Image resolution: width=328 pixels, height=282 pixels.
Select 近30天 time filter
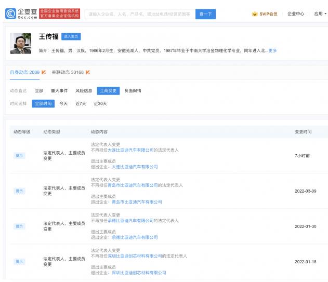tap(100, 104)
